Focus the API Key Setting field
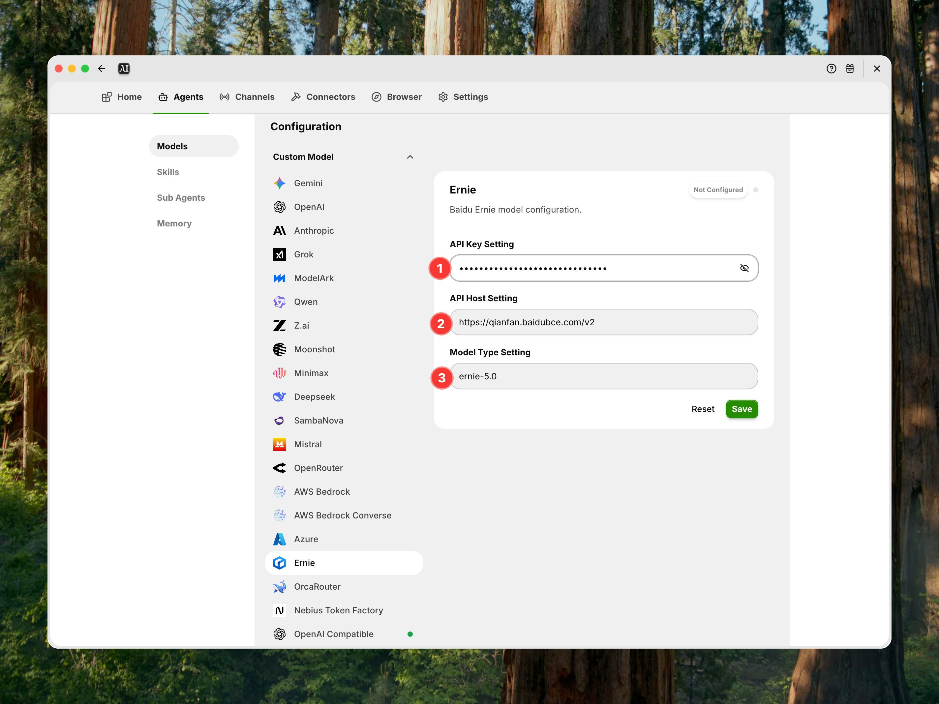Image resolution: width=939 pixels, height=704 pixels. pyautogui.click(x=604, y=268)
